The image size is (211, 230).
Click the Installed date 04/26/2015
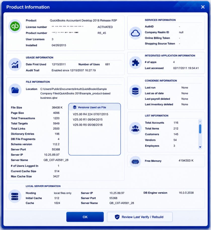point(59,45)
